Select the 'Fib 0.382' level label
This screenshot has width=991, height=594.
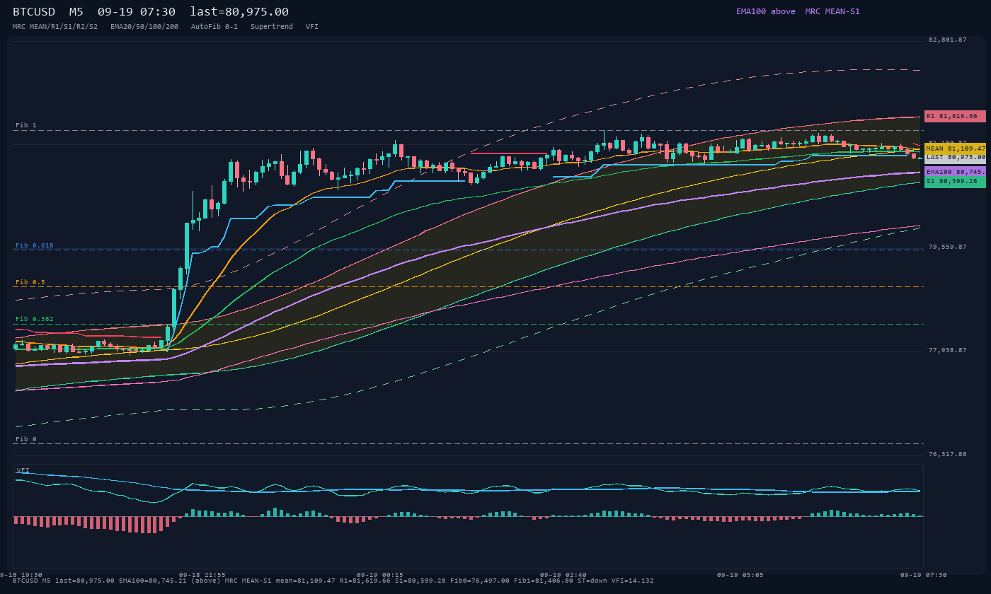[x=35, y=319]
